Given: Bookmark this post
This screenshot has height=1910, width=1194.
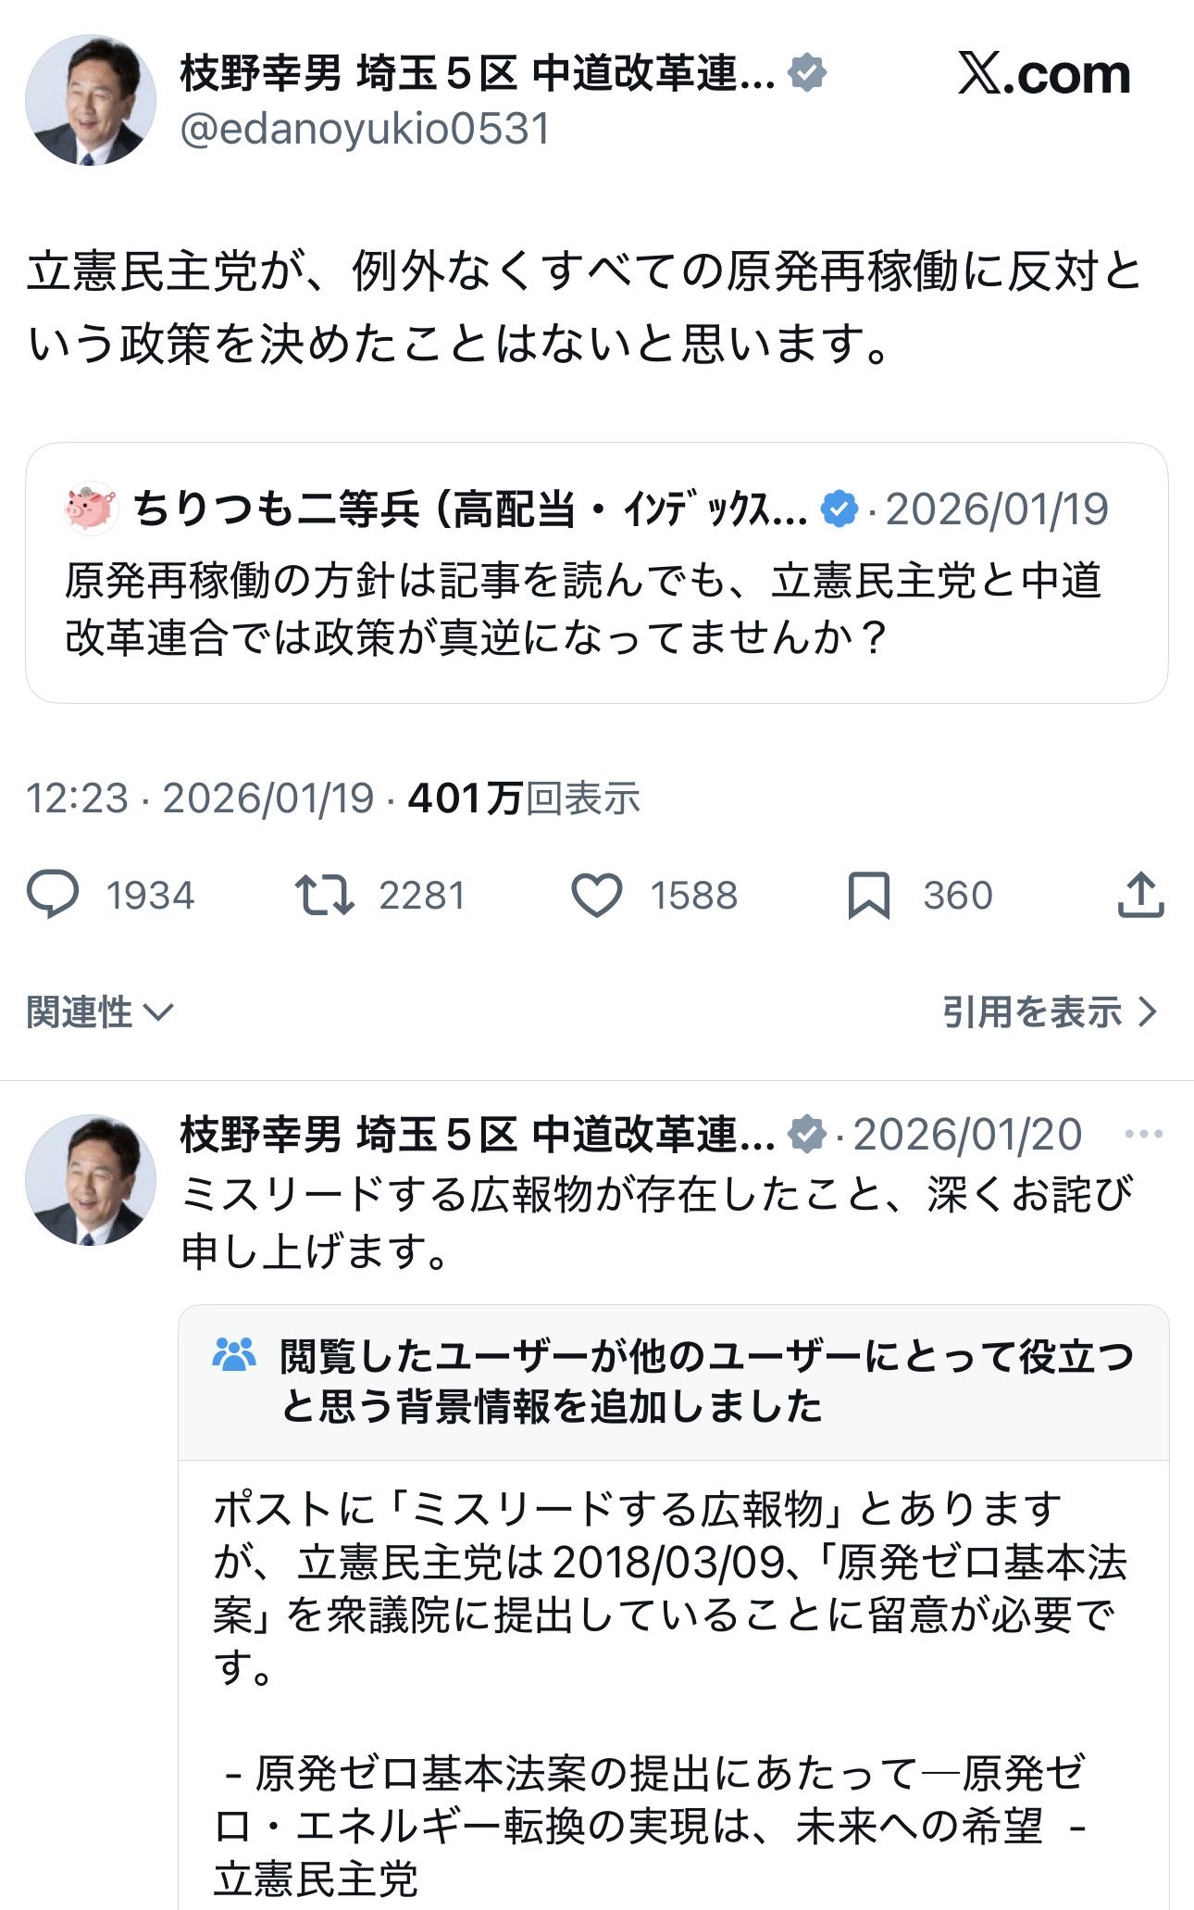Looking at the screenshot, I should (868, 895).
